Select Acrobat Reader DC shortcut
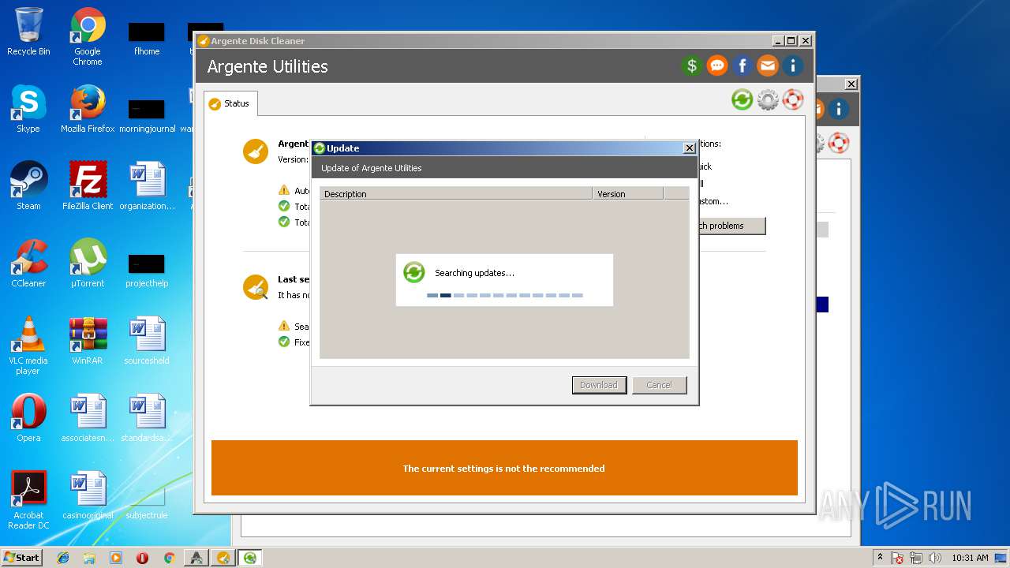Image resolution: width=1010 pixels, height=568 pixels. [28, 499]
